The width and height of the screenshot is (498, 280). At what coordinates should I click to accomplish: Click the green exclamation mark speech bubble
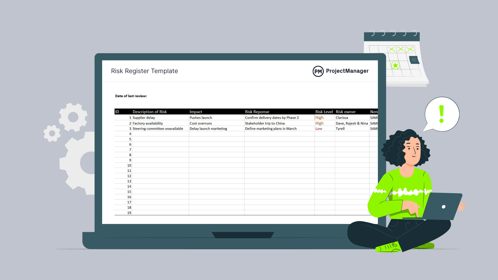click(x=441, y=114)
